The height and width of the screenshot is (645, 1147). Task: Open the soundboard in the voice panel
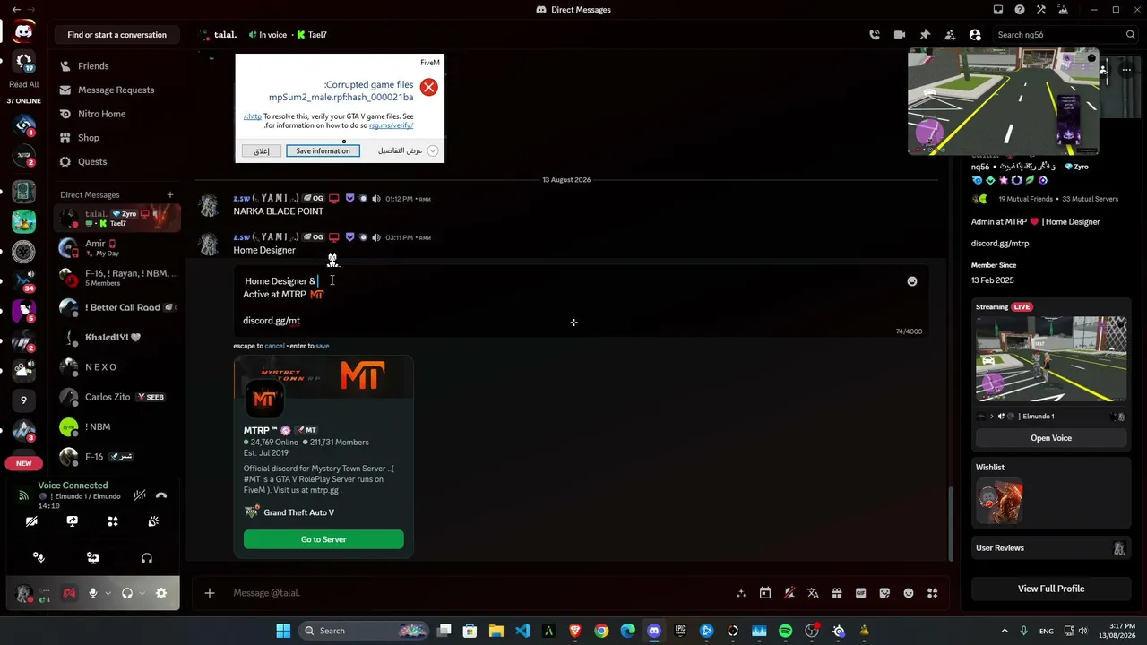[x=153, y=521]
